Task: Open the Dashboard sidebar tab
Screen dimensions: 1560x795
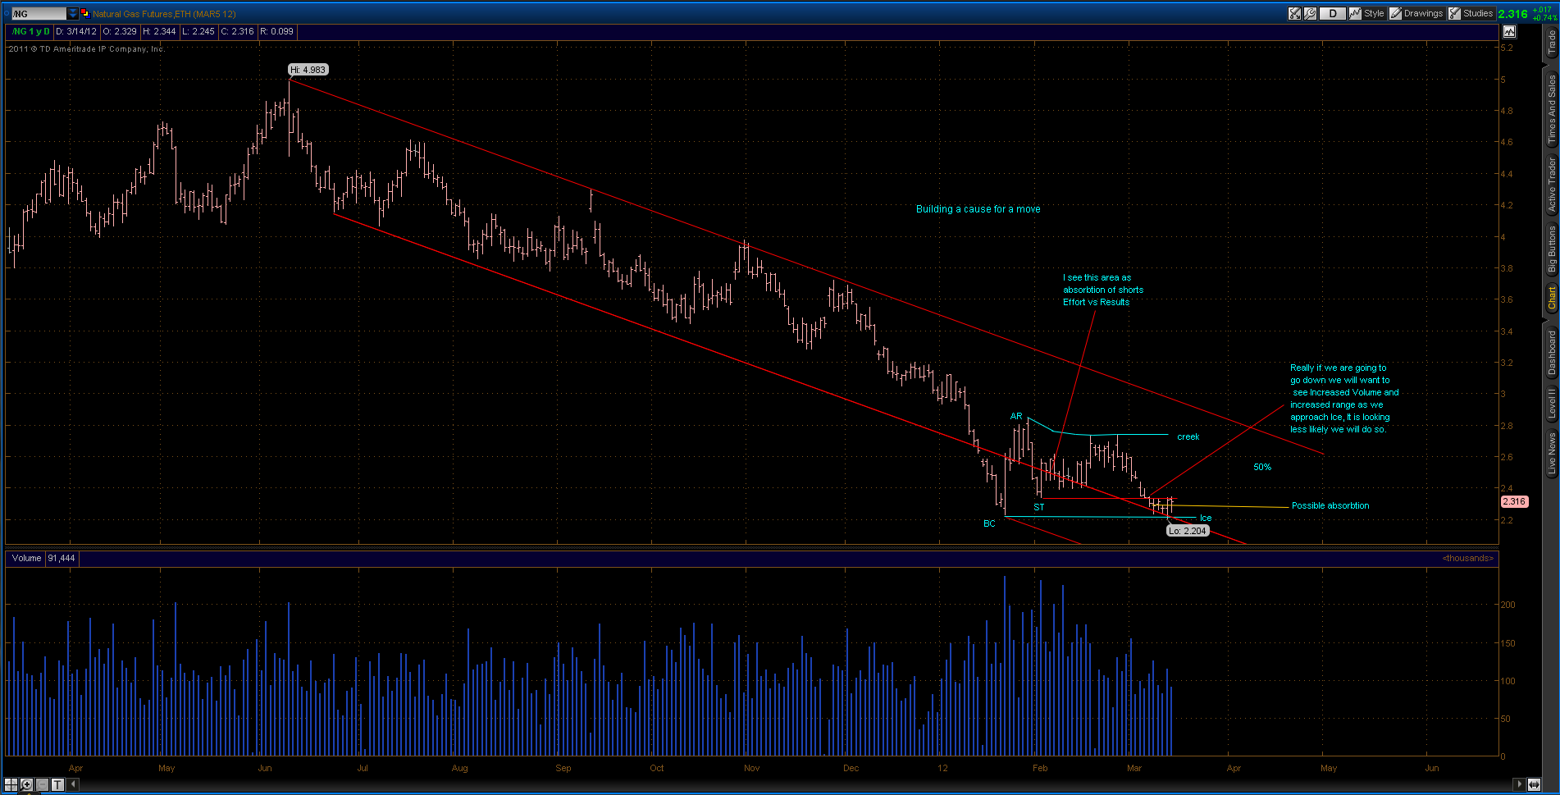Action: (1552, 353)
